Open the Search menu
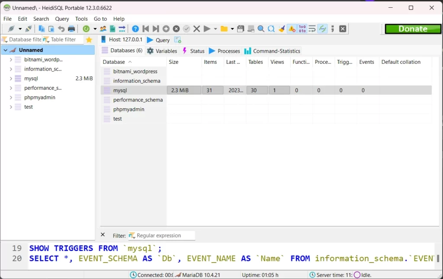The image size is (443, 279). pyautogui.click(x=41, y=19)
